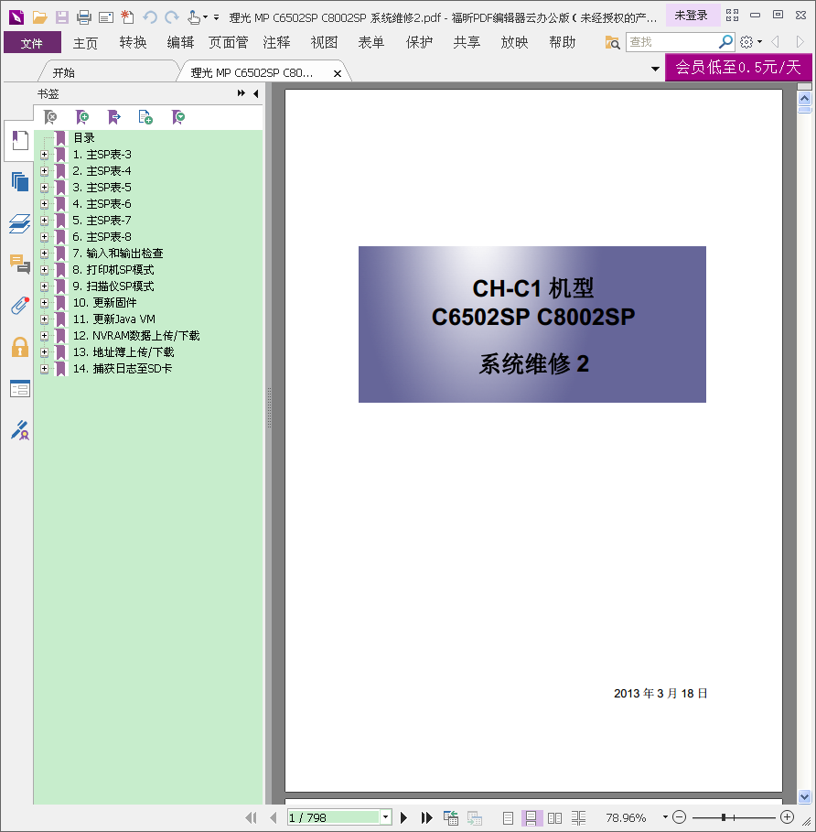Click the delete bookmark icon
This screenshot has width=816, height=832.
pos(50,117)
